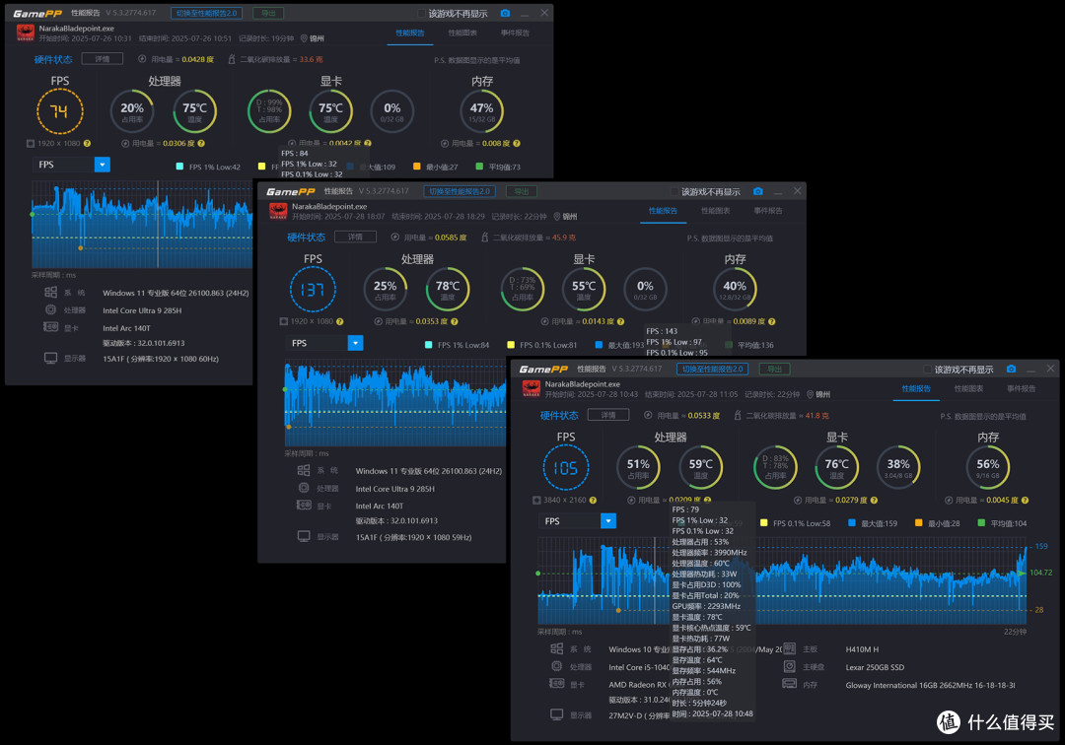Click the hard disk icon beside Lexar 250GB SSD
The width and height of the screenshot is (1065, 745).
[789, 666]
